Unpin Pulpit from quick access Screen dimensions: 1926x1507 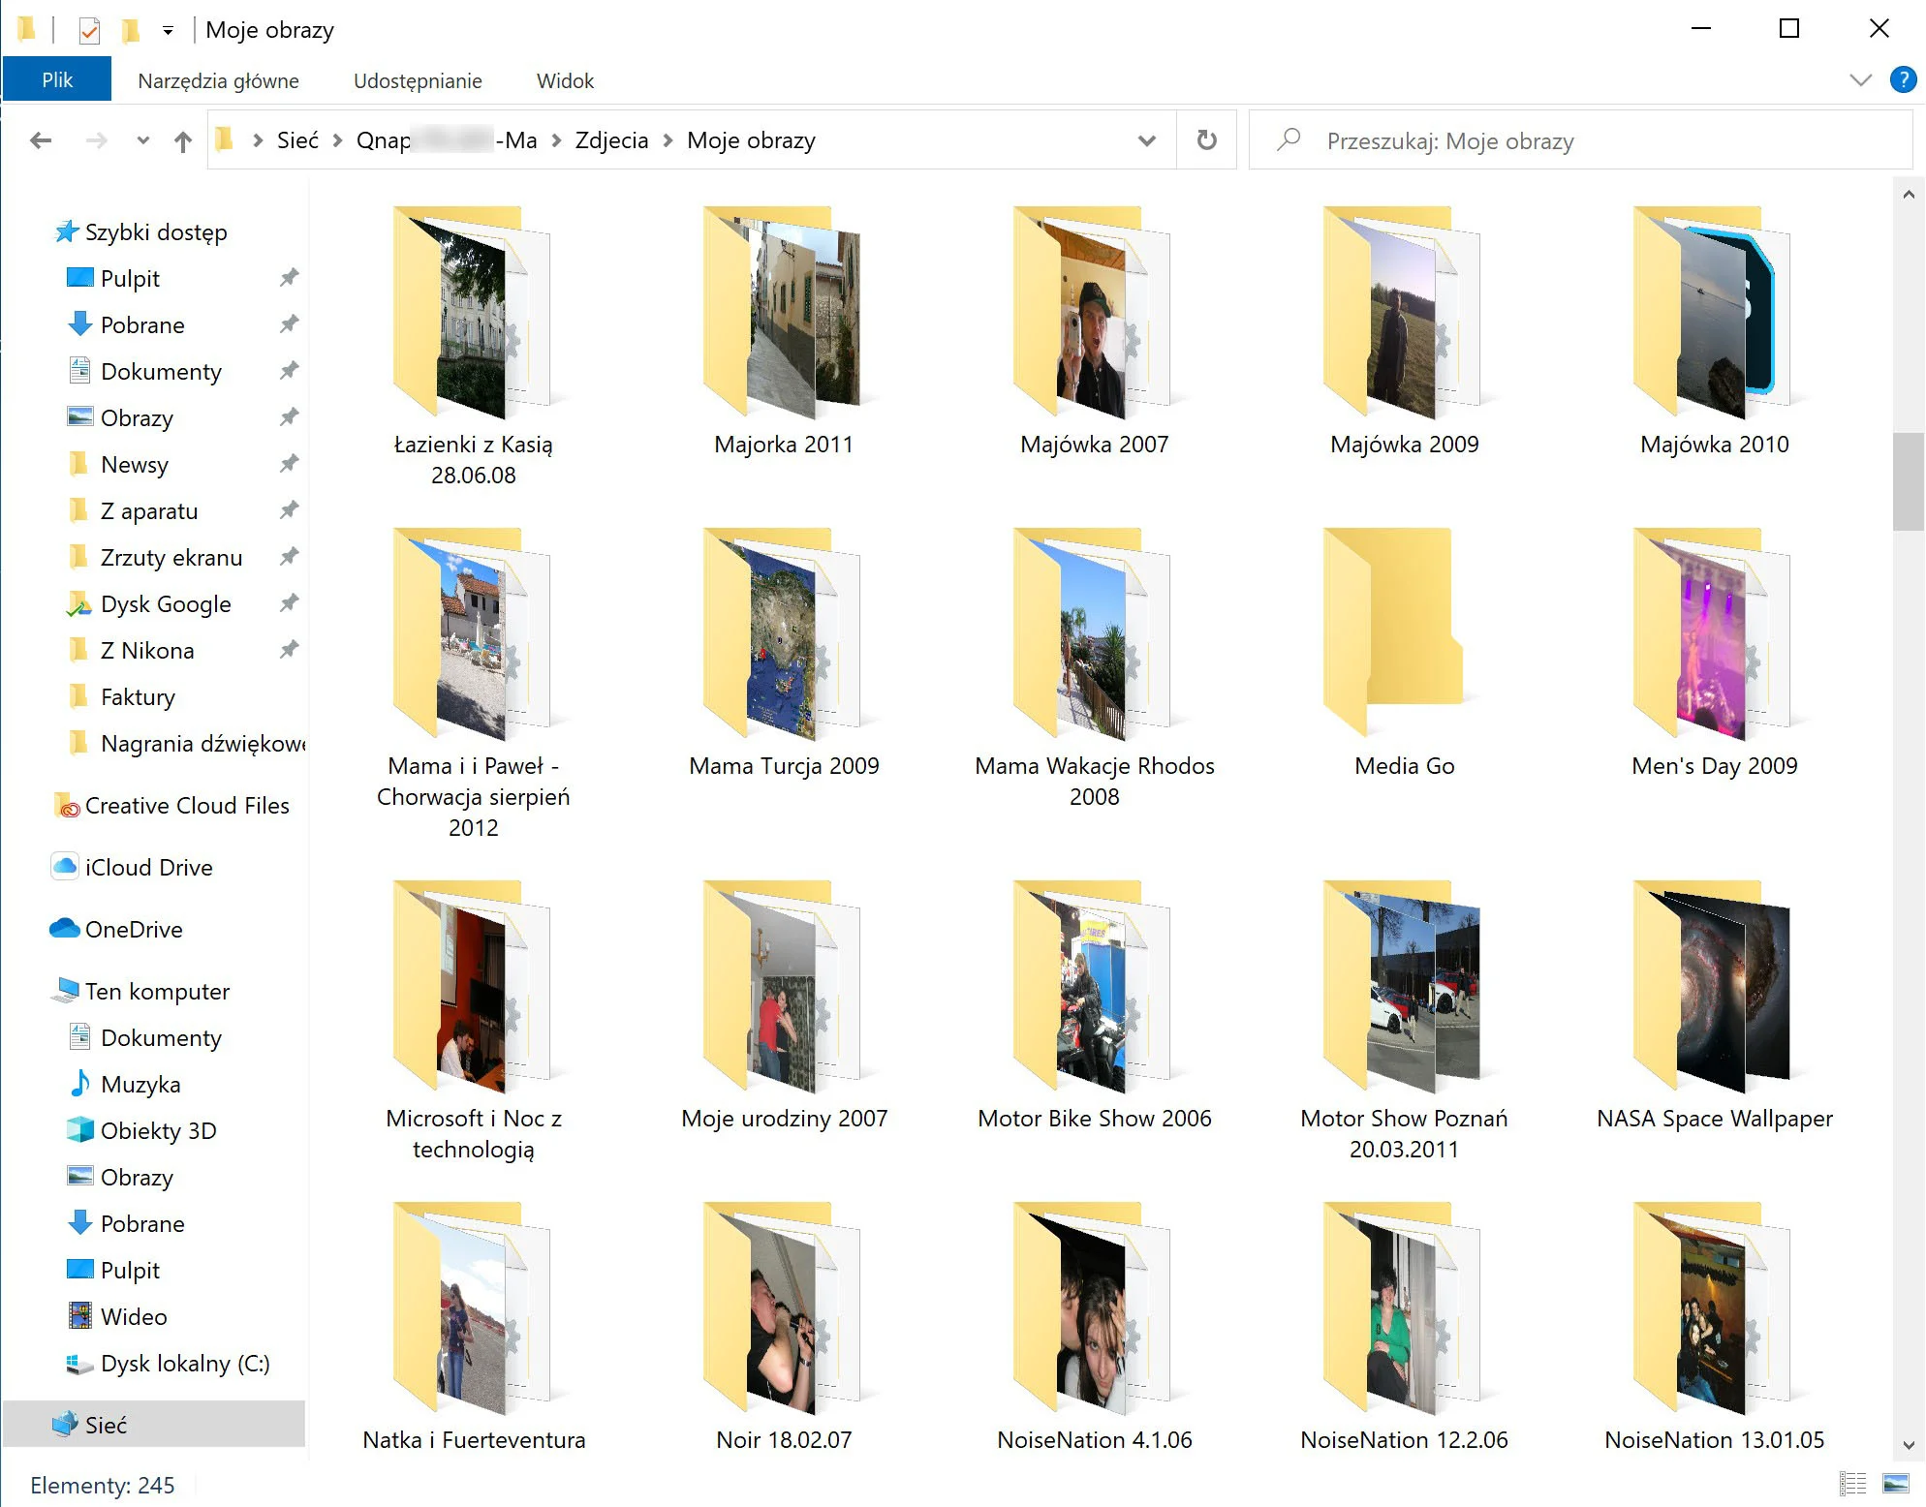pos(289,278)
